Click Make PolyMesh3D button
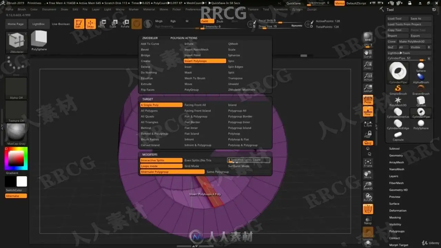Image resolution: width=441 pixels, height=248 pixels. 415,41
